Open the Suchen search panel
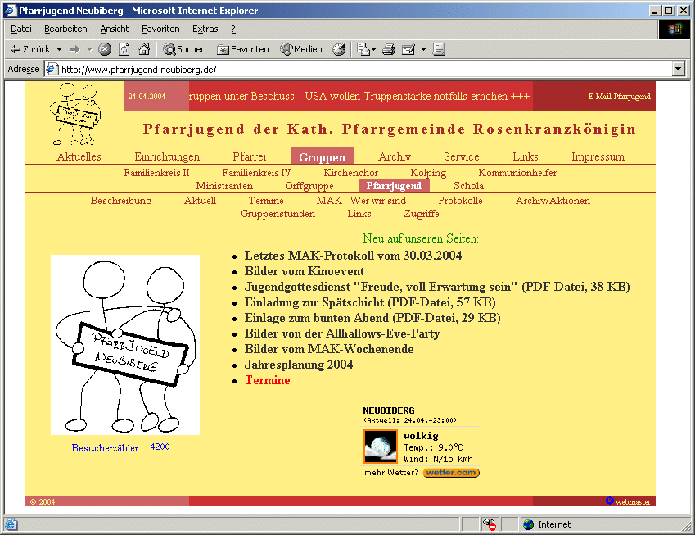 point(184,49)
